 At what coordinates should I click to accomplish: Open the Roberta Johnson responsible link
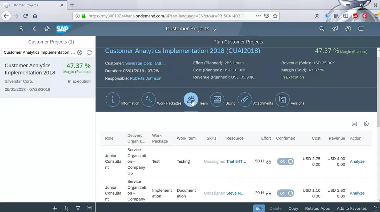[x=146, y=78]
